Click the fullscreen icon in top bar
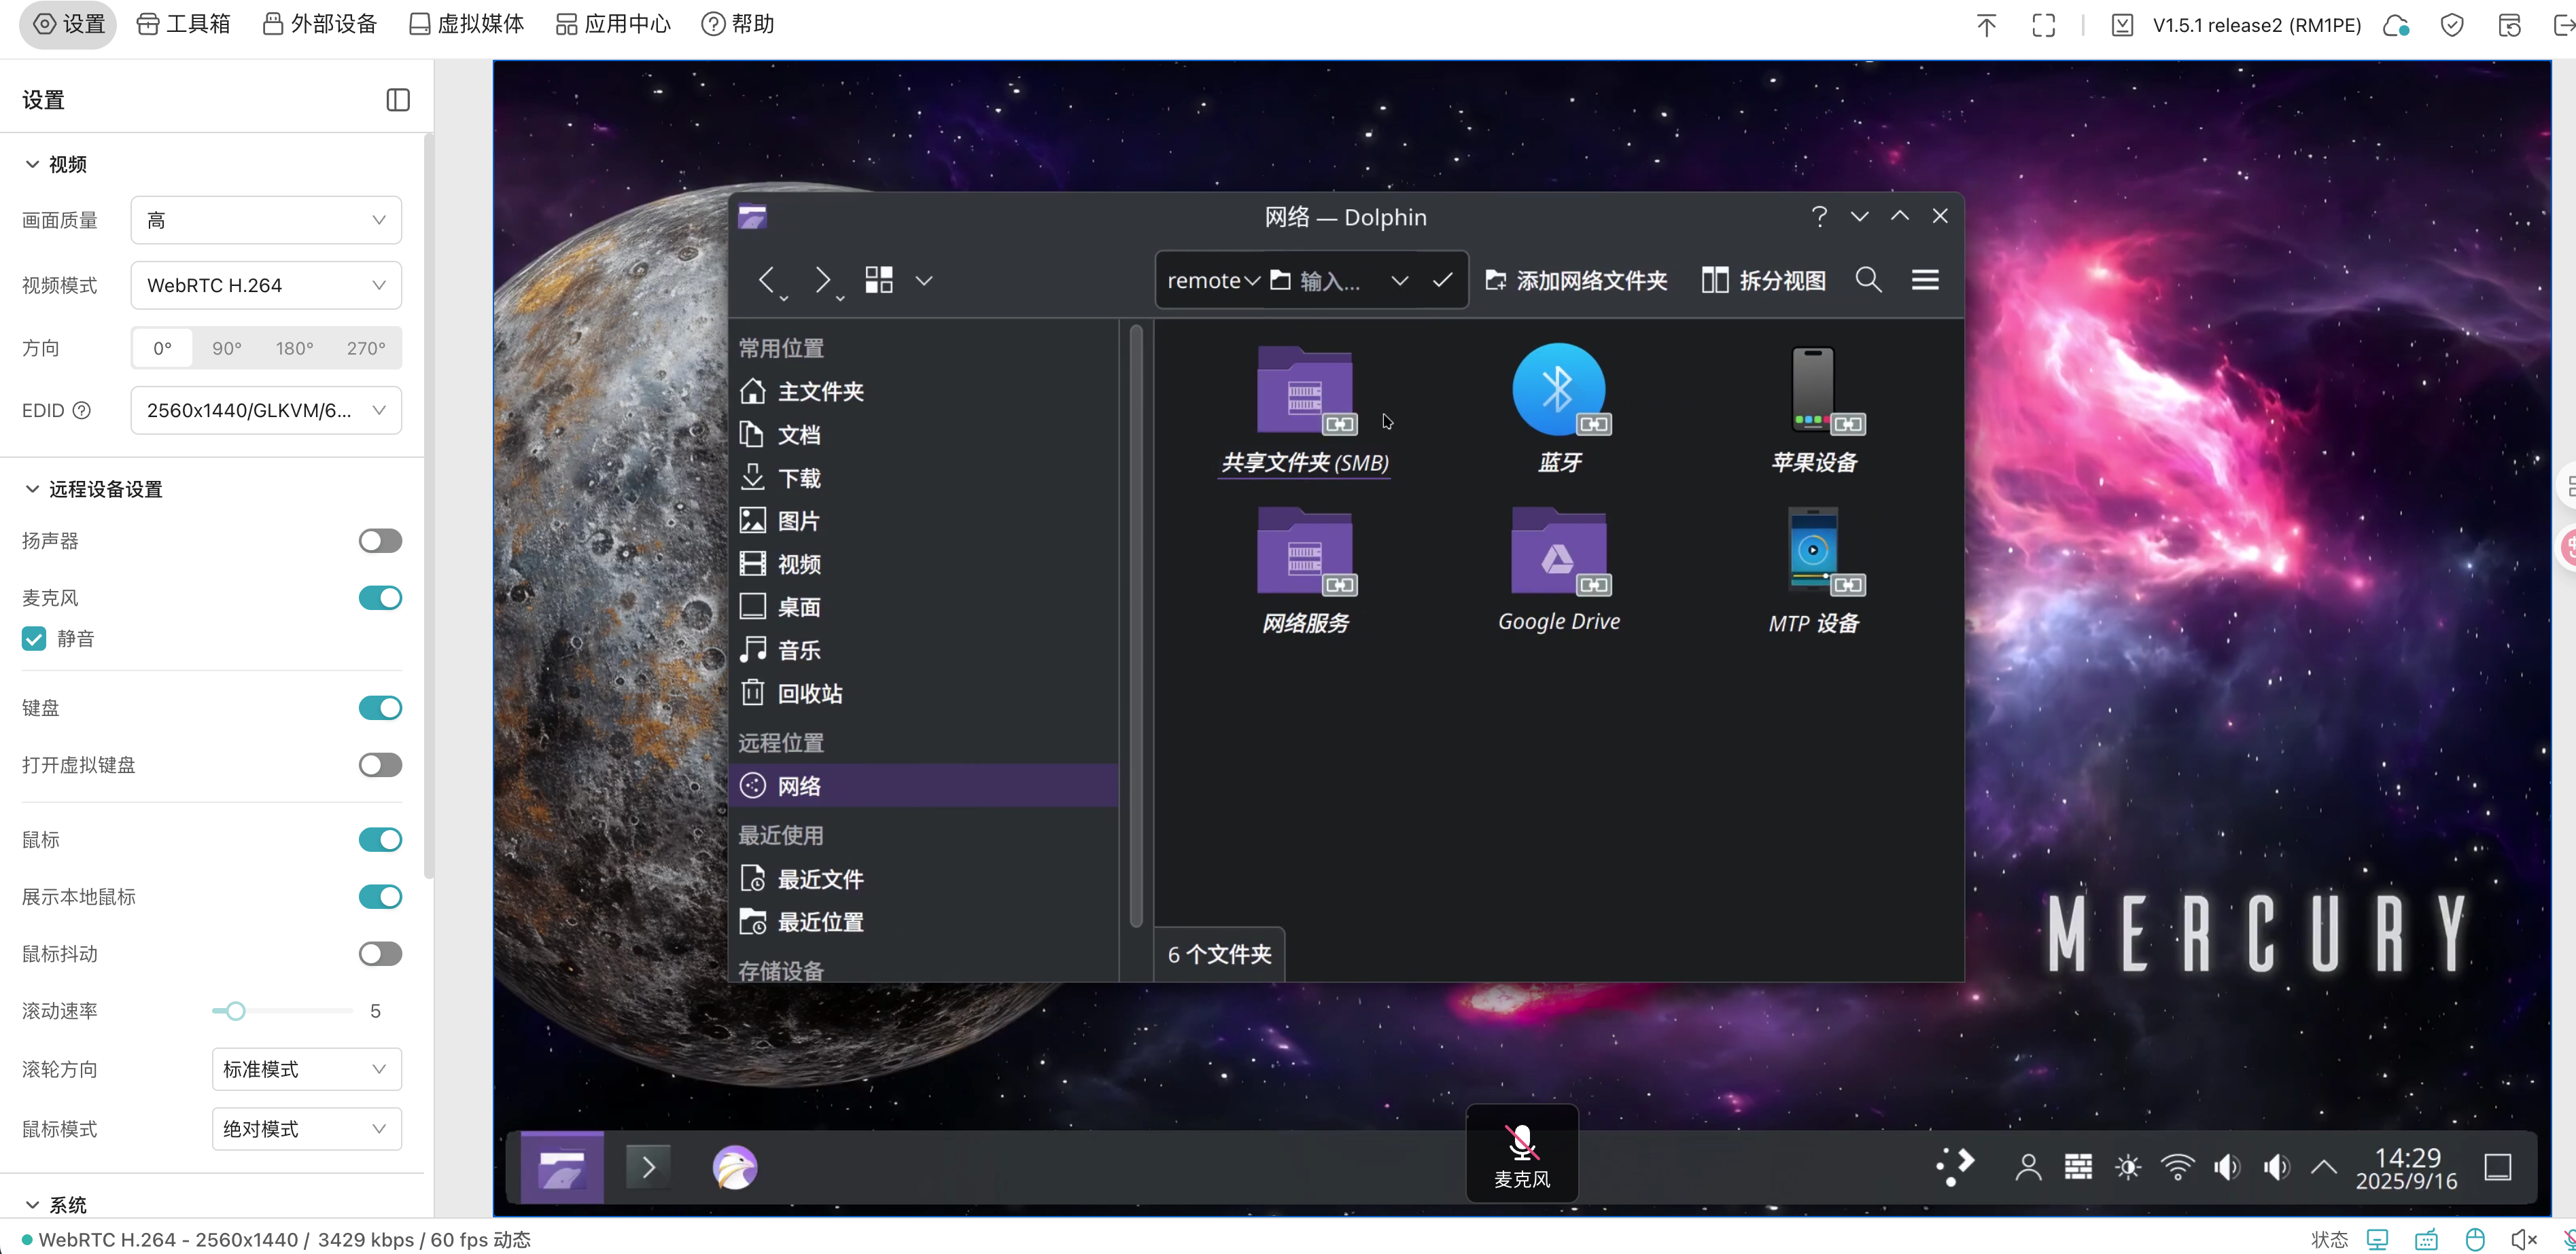The height and width of the screenshot is (1254, 2576). 2043,25
